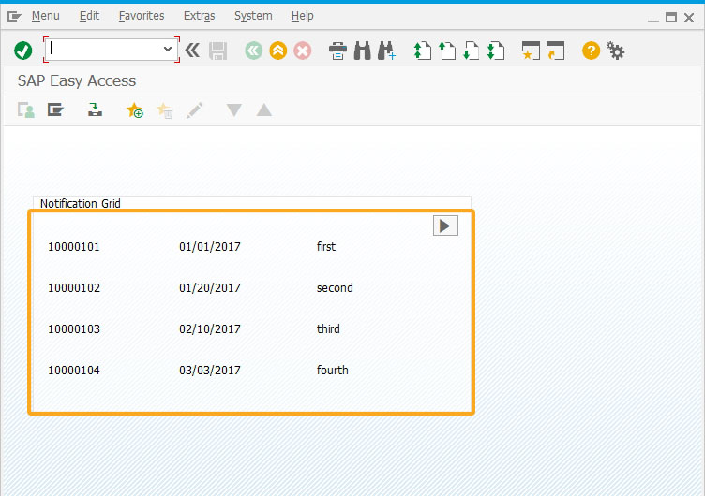Click the Find Next binoculars-plus icon
The width and height of the screenshot is (705, 496).
tap(386, 51)
